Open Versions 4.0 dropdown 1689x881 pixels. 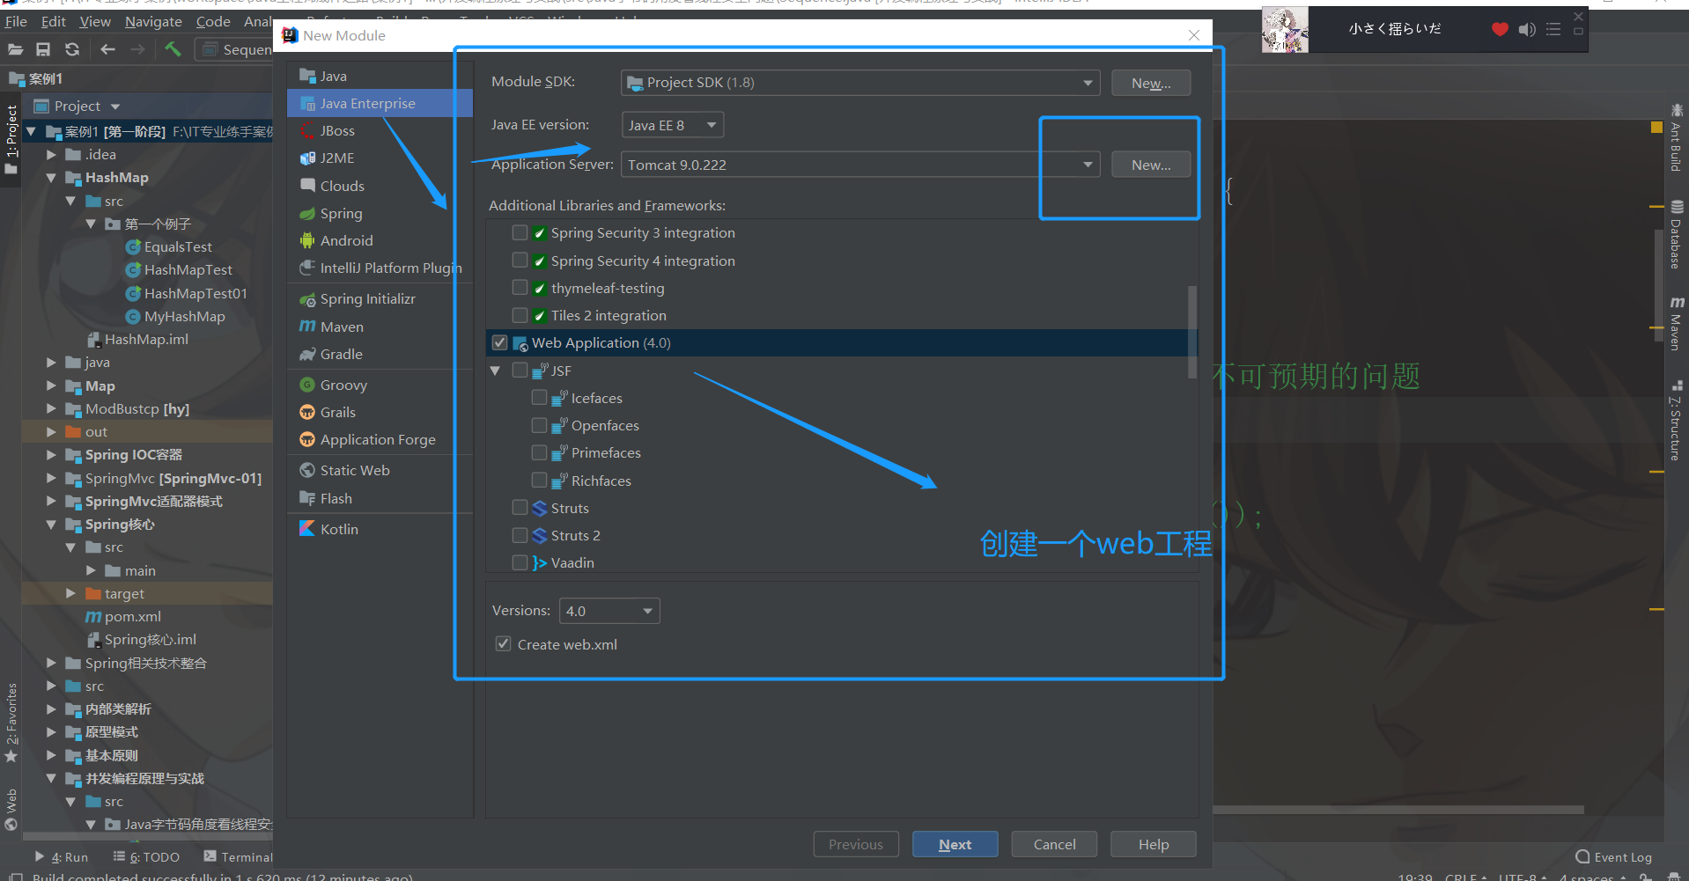609,611
